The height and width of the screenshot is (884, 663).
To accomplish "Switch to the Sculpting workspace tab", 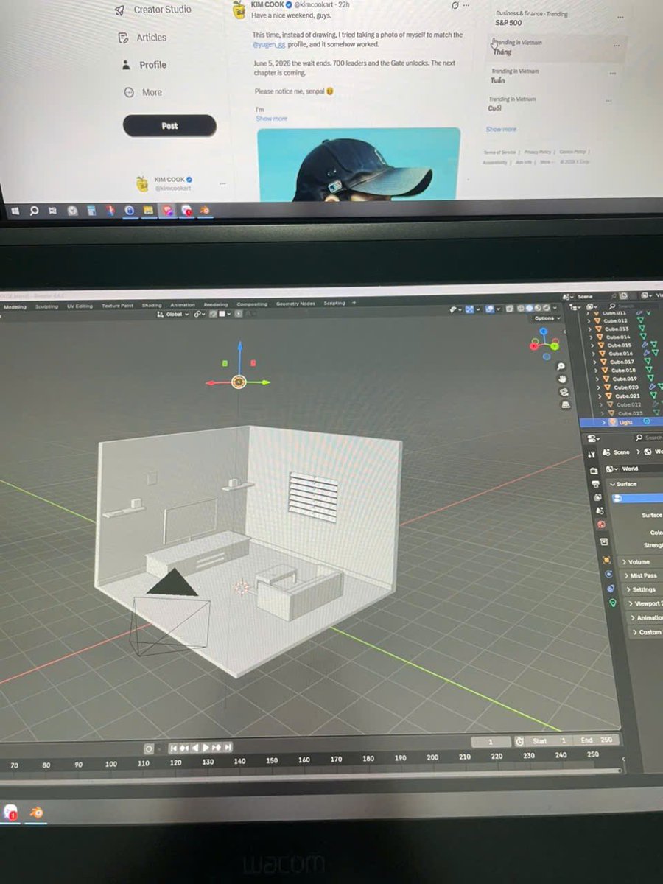I will coord(46,306).
